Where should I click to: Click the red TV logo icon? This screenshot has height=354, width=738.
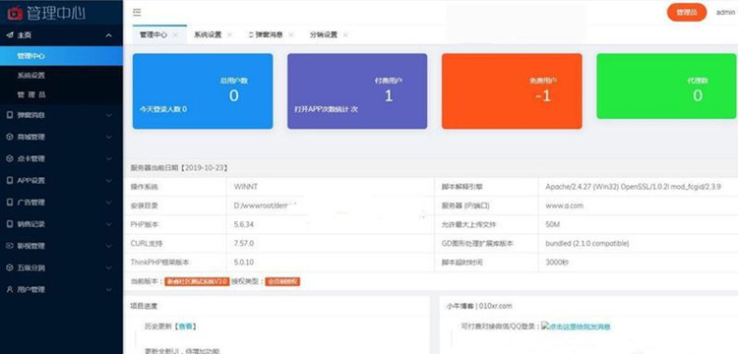tap(15, 13)
